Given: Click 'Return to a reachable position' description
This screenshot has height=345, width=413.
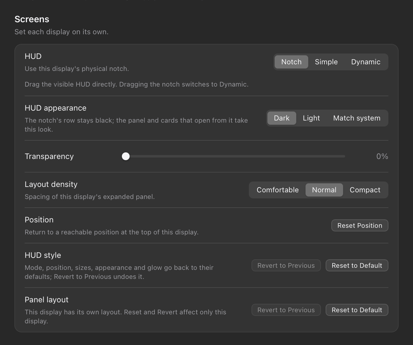Looking at the screenshot, I should 112,232.
